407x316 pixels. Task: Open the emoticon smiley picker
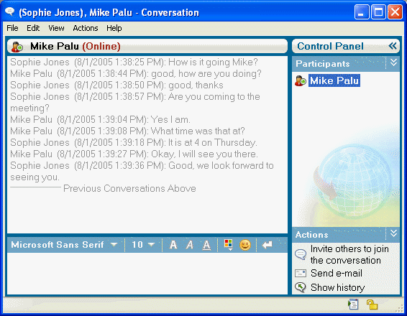point(245,245)
